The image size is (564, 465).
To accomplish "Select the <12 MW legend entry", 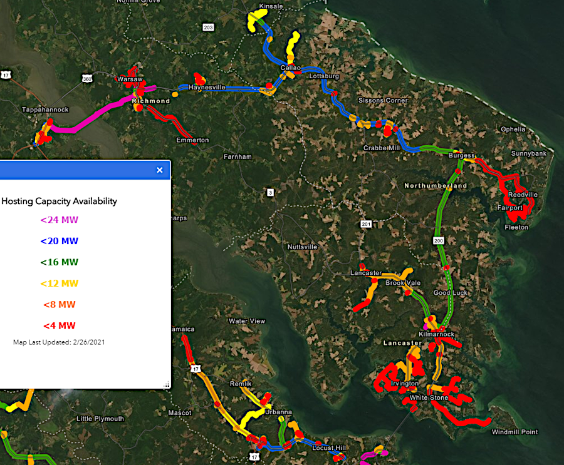I will click(60, 284).
